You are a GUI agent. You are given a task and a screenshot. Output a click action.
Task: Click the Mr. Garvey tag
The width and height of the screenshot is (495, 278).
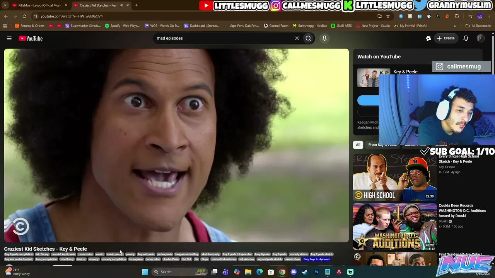coord(43,254)
